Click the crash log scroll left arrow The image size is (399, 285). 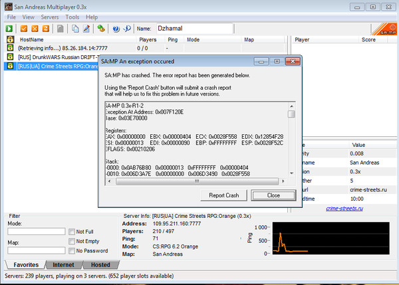point(110,181)
